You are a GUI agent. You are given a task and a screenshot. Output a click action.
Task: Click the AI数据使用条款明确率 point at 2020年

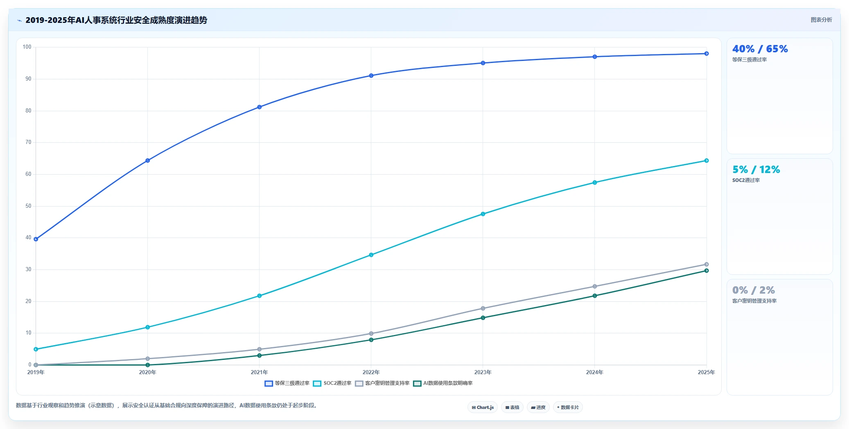pyautogui.click(x=148, y=365)
